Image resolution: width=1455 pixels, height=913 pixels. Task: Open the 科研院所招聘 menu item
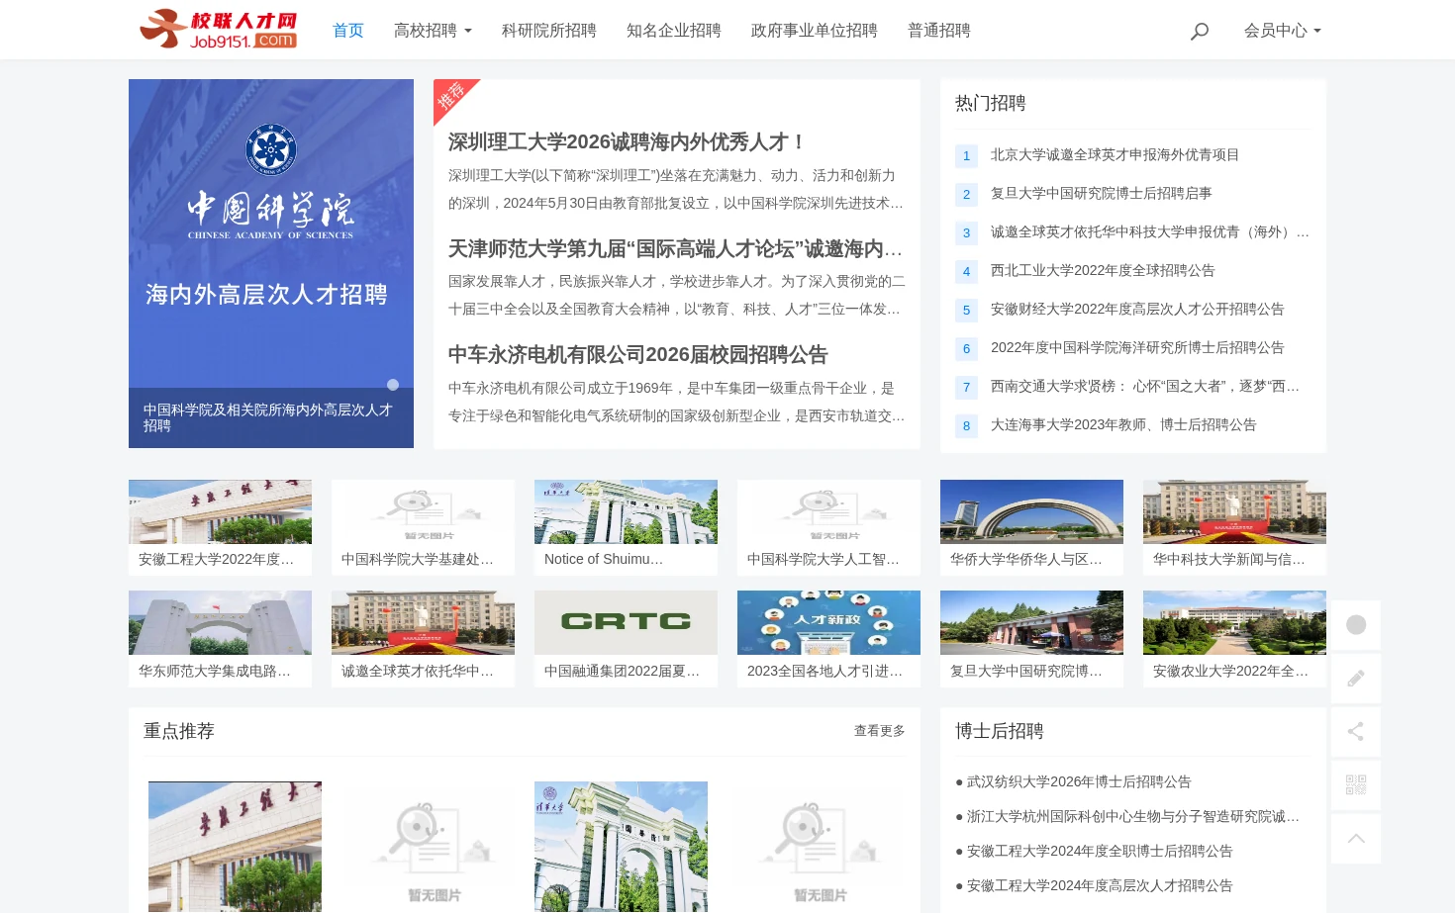click(549, 31)
